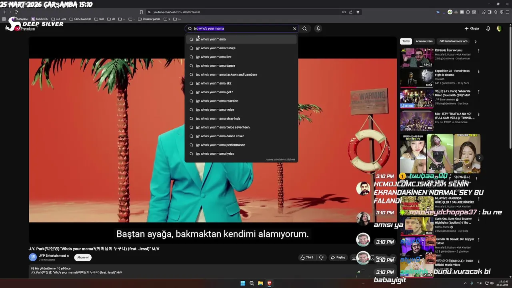Open the Job Docs bookmark folder

[x=59, y=19]
